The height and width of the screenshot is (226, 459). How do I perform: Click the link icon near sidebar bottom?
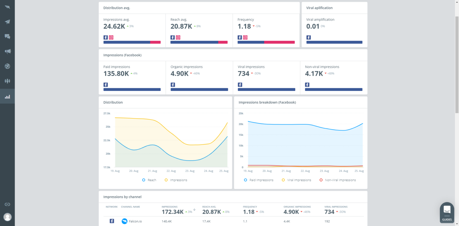tap(7, 204)
